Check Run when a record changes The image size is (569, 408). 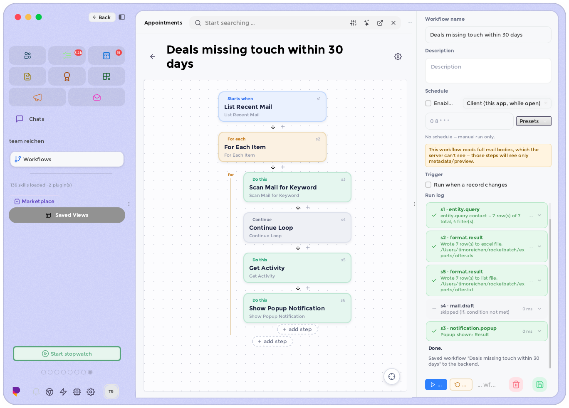[428, 185]
